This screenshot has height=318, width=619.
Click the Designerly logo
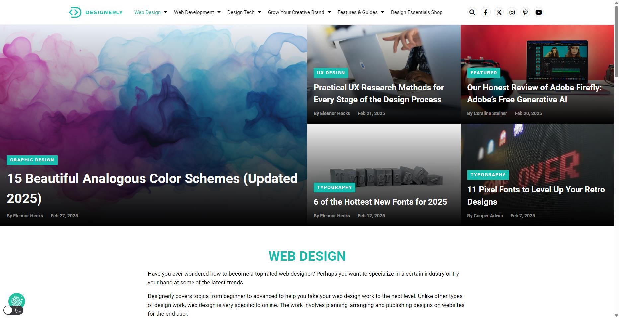click(96, 12)
